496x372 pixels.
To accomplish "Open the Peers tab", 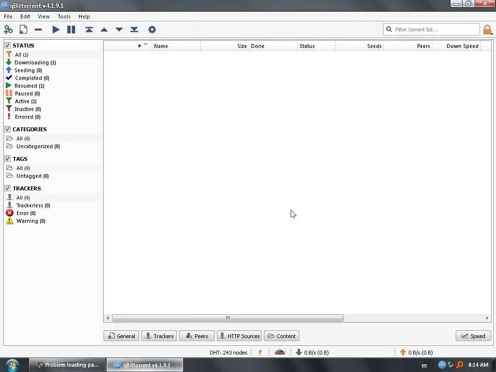I will (x=197, y=336).
